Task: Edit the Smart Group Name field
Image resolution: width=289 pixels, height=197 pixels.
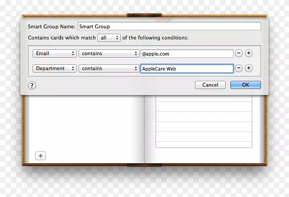Action: pyautogui.click(x=169, y=26)
